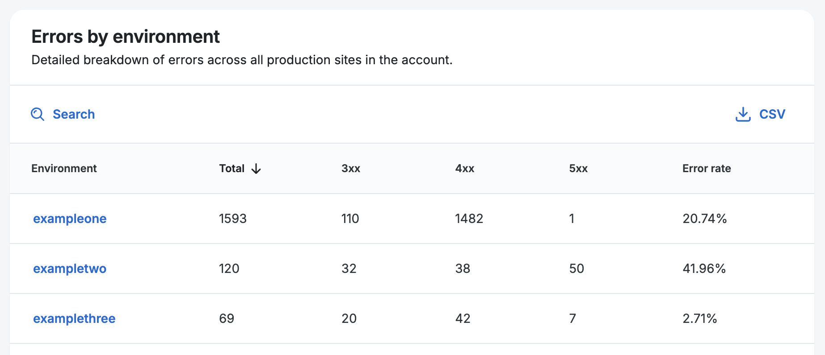Open the Search text button
This screenshot has height=355, width=825.
(74, 114)
